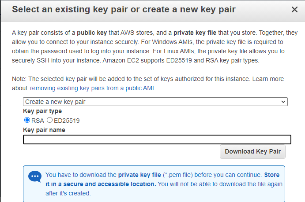Click the ED25519 radio label text
Image resolution: width=305 pixels, height=202 pixels.
[x=66, y=120]
